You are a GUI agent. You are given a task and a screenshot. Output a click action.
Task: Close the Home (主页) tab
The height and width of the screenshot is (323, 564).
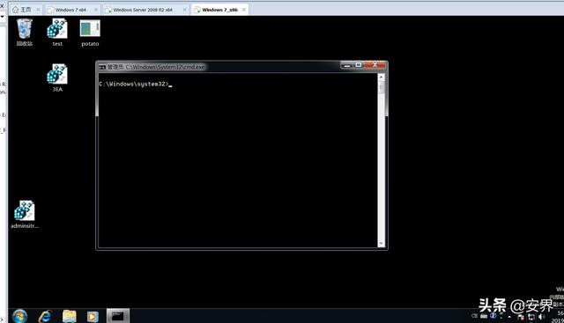pyautogui.click(x=38, y=10)
